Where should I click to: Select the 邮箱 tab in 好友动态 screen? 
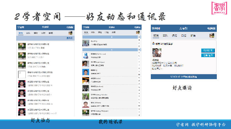click(51, 33)
